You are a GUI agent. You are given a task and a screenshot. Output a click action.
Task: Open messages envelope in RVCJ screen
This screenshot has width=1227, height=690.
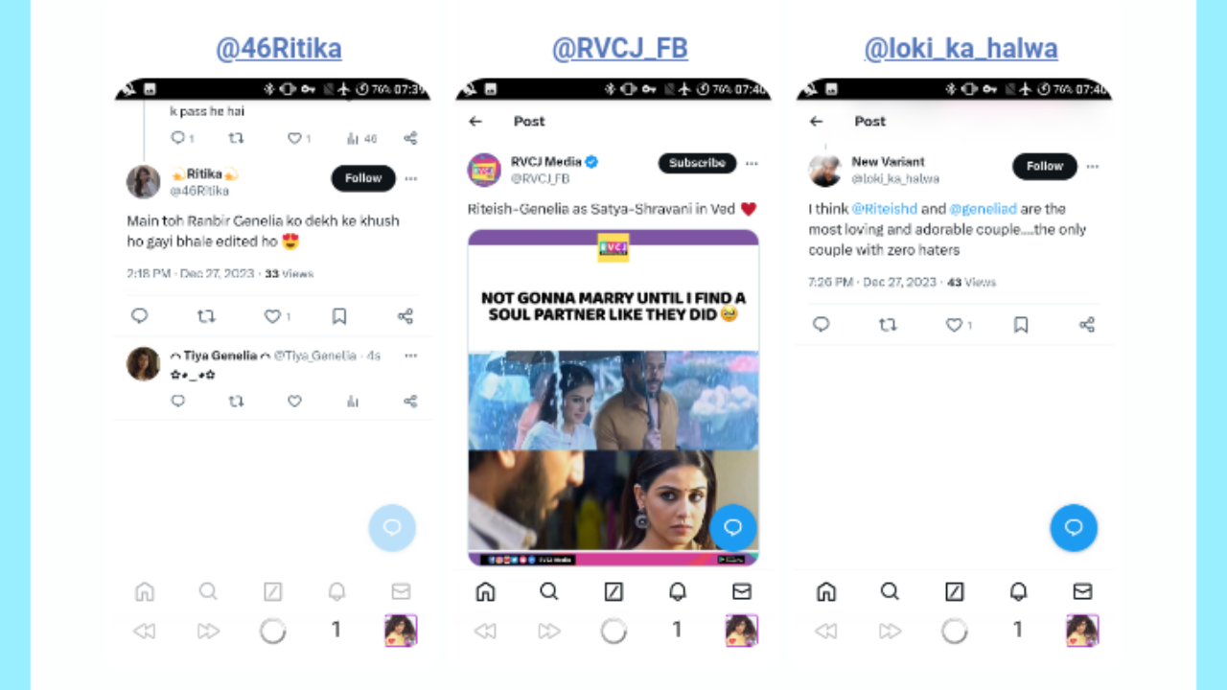tap(742, 591)
